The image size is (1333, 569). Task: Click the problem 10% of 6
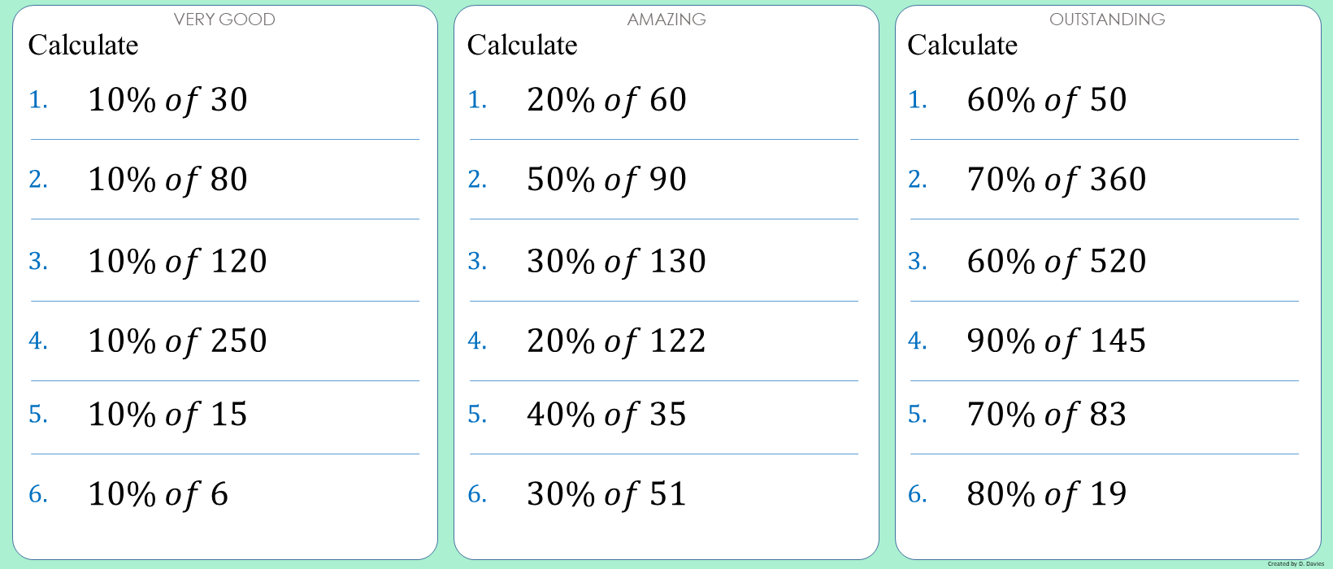[158, 494]
